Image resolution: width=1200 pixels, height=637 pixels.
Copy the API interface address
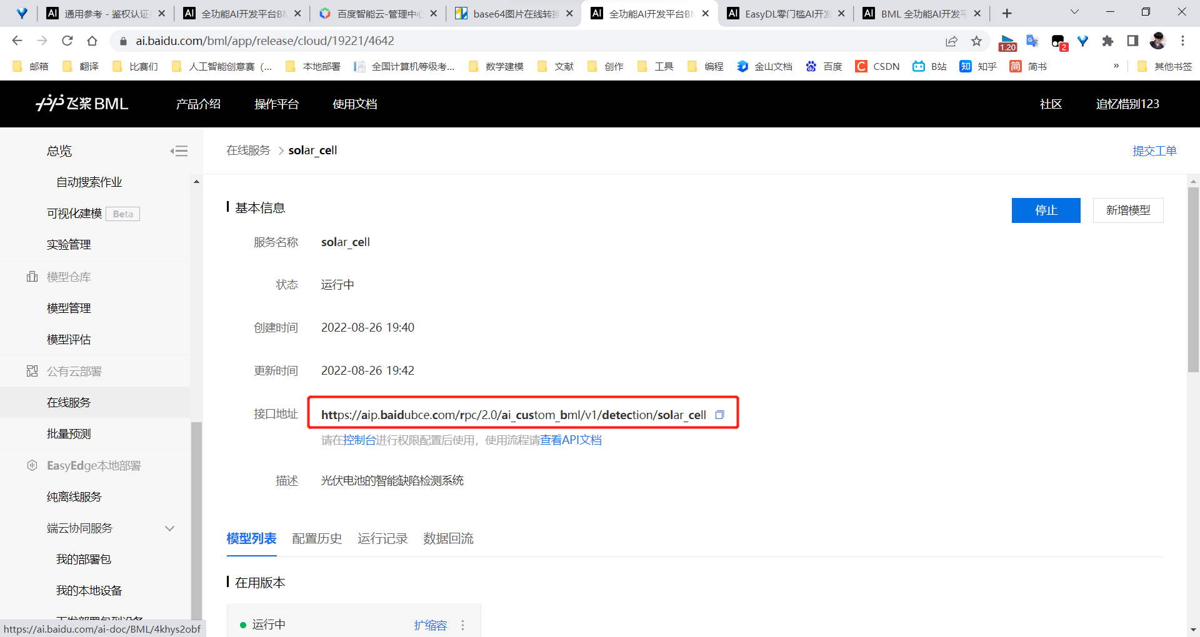[720, 414]
